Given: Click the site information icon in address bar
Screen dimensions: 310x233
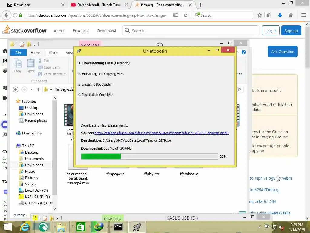Looking at the screenshot, I should [x=15, y=15].
